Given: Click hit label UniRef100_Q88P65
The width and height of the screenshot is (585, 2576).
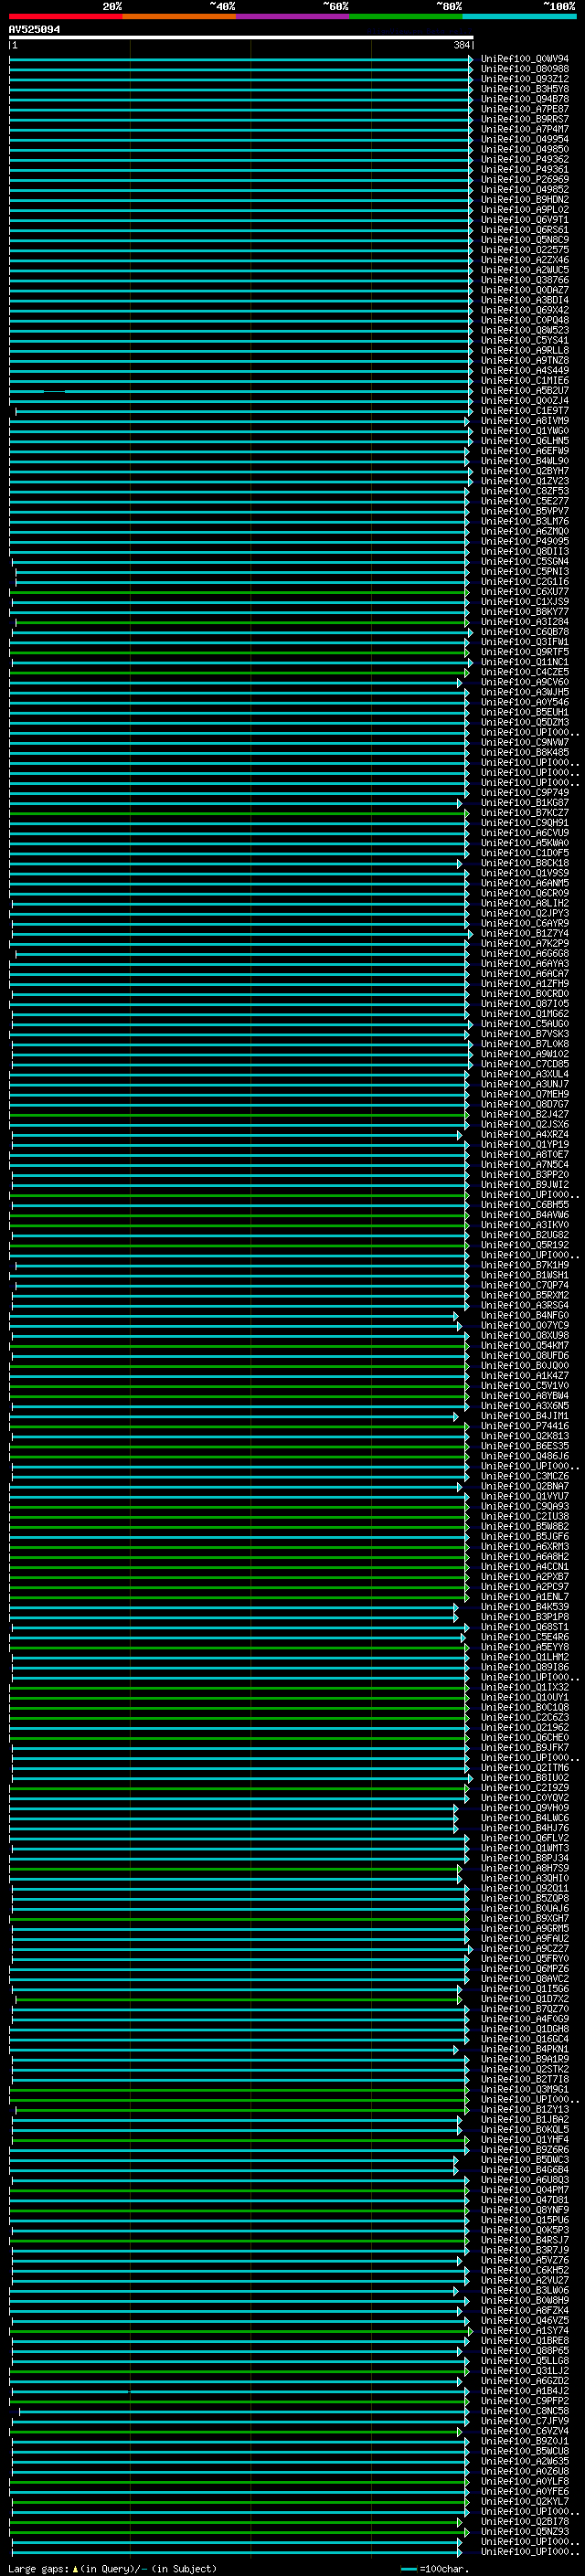Looking at the screenshot, I should (x=525, y=2351).
